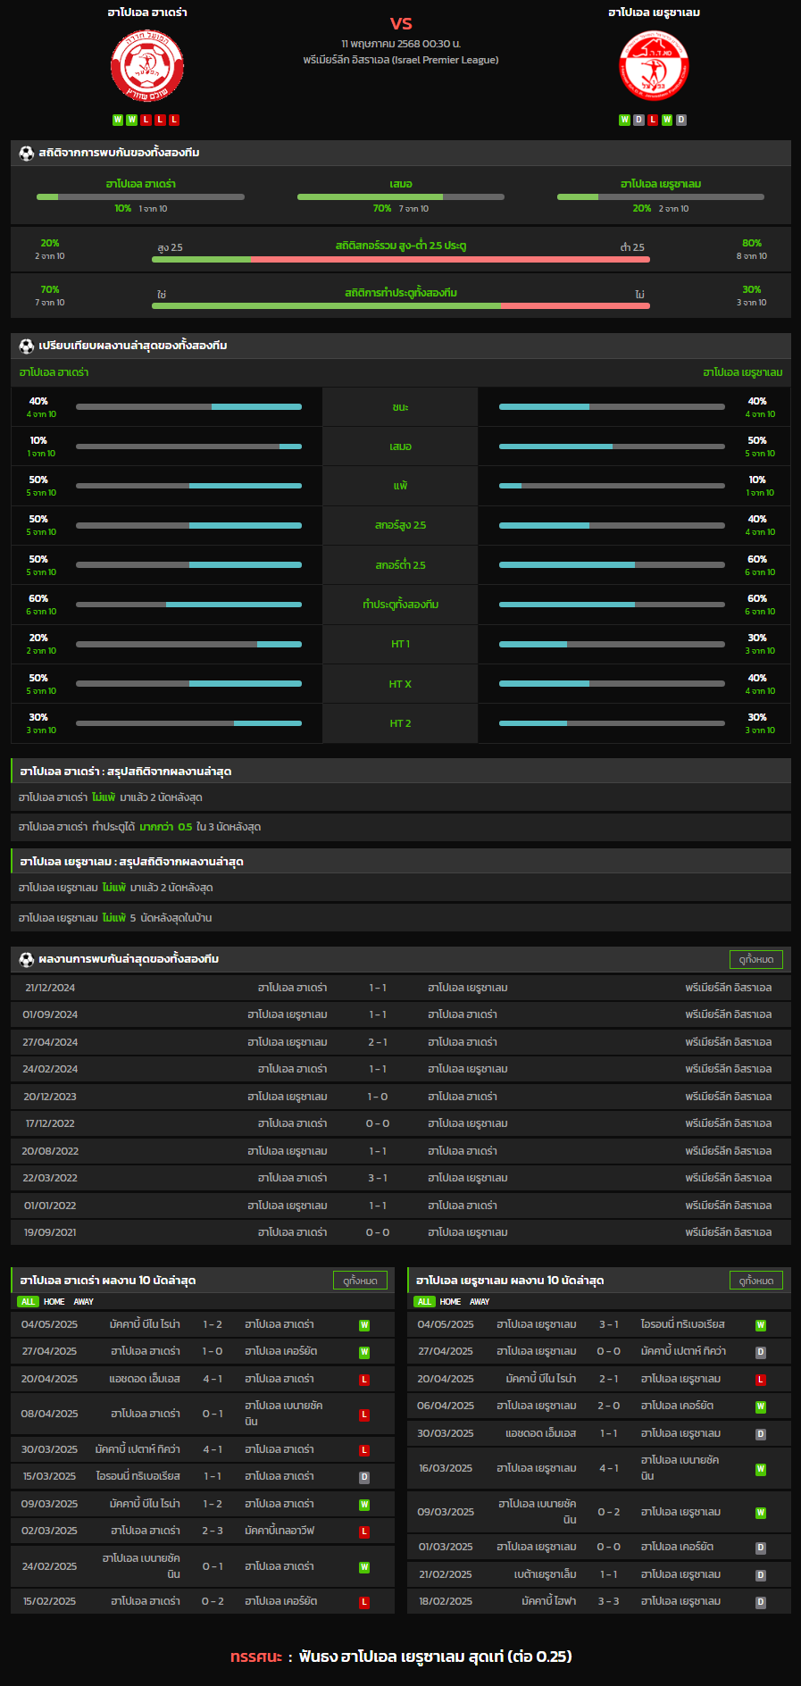801x1686 pixels.
Task: Click ดูทั้งหมด button in Jerusalem's last 10 panel
Action: tap(756, 1281)
